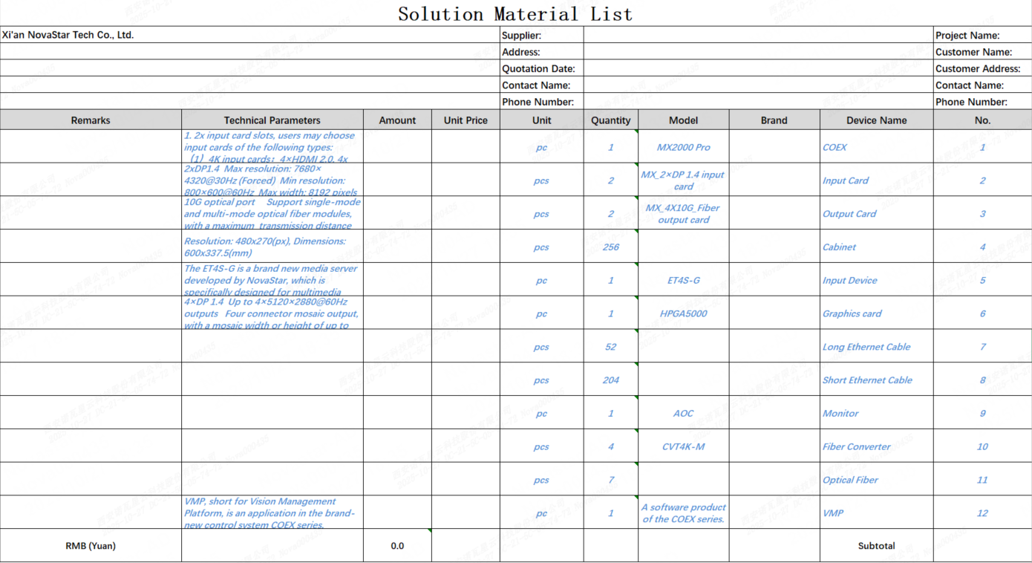Select the Fiber Converter device cell

(857, 447)
